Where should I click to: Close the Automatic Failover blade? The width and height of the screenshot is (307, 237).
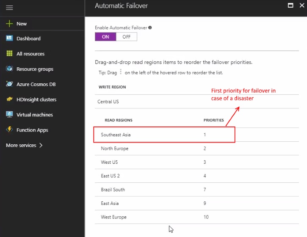pyautogui.click(x=301, y=6)
